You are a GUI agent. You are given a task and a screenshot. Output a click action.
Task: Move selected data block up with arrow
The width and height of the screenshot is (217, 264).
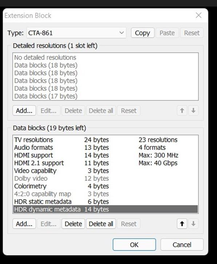point(182,224)
